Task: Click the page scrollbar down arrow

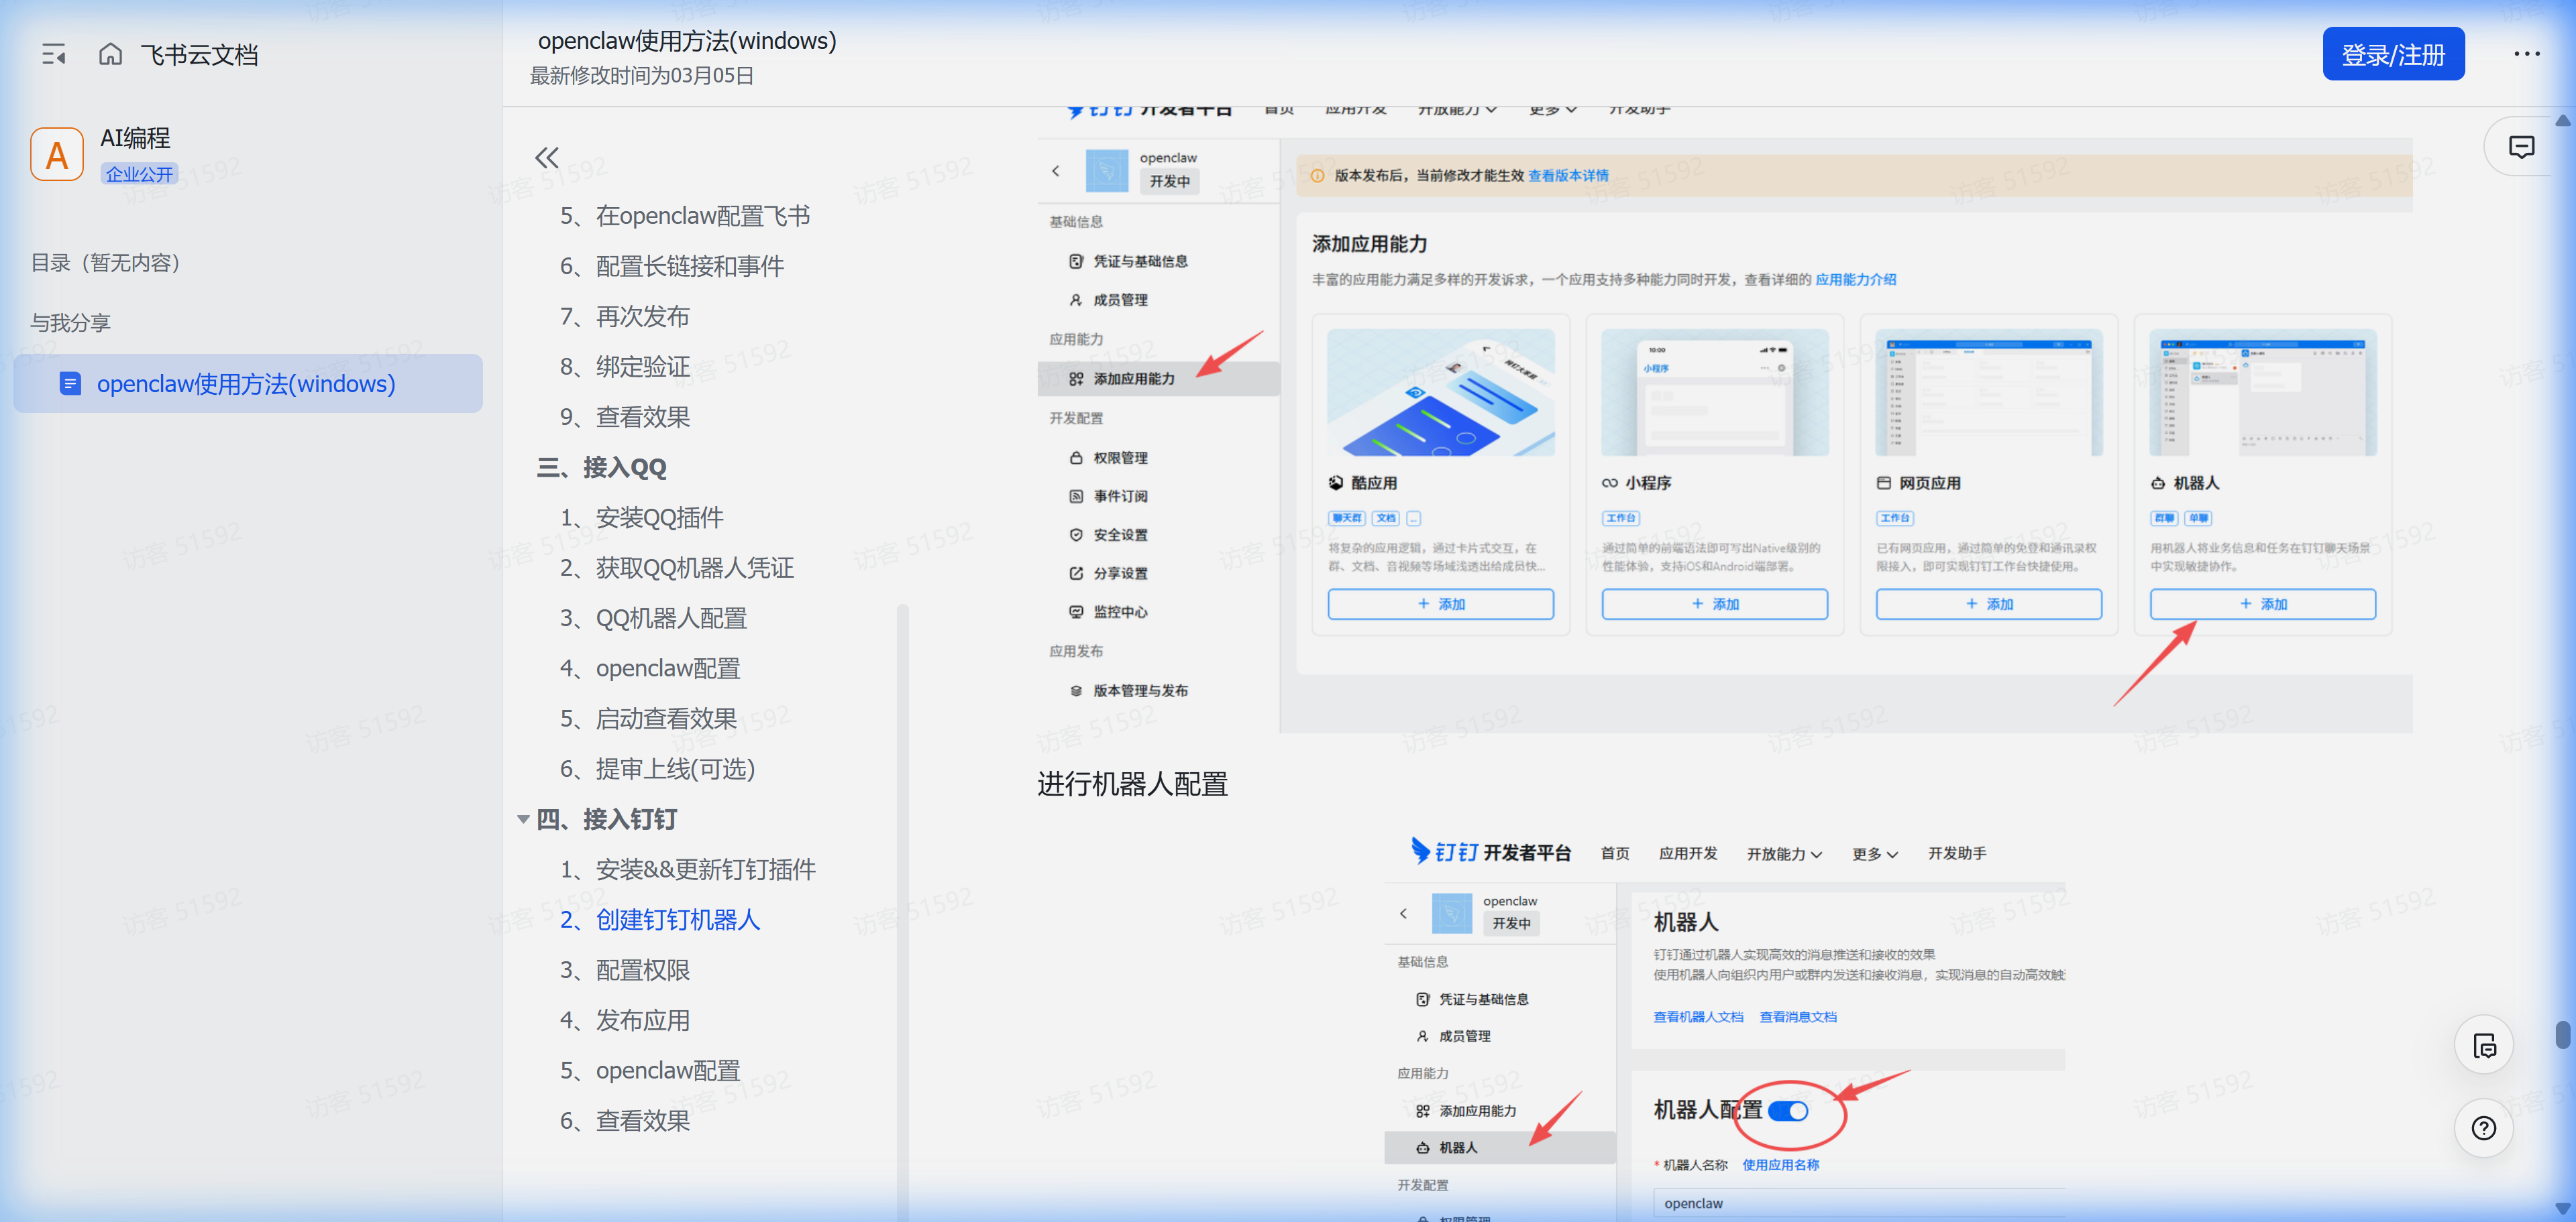Action: [x=2562, y=1207]
